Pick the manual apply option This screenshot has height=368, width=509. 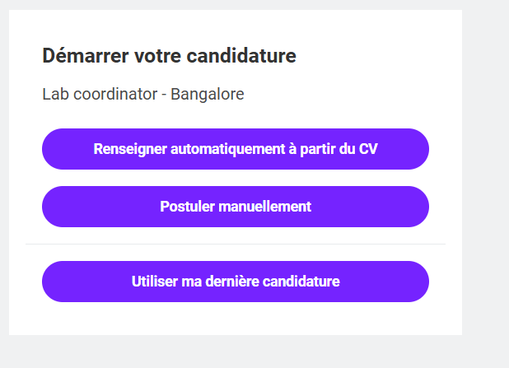pos(236,207)
